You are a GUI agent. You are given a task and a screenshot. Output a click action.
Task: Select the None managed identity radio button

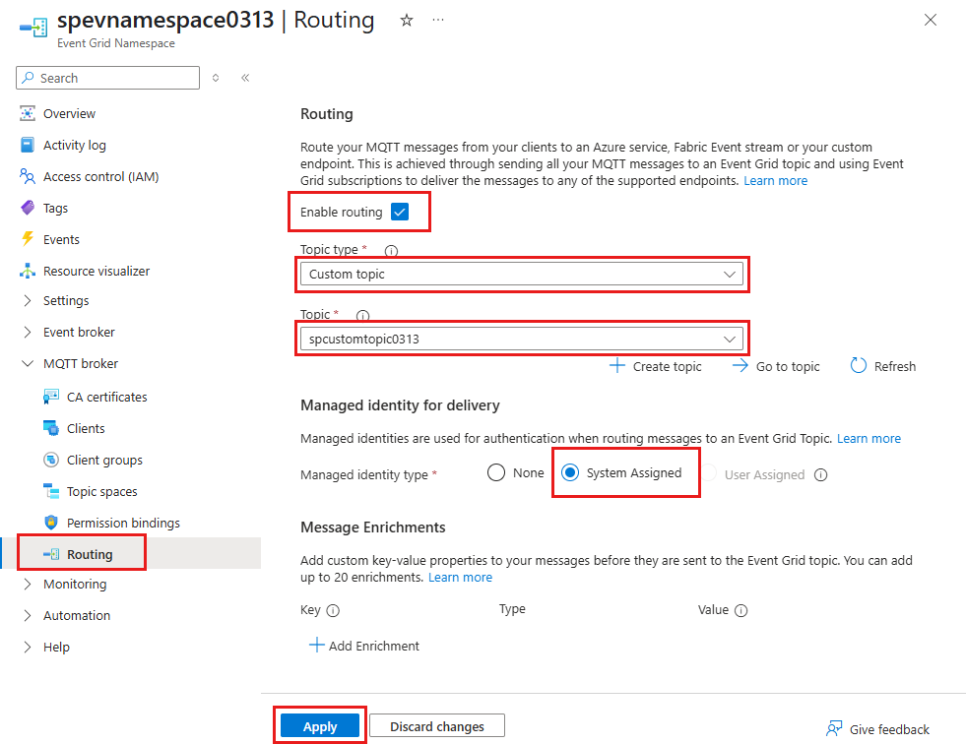pyautogui.click(x=495, y=472)
